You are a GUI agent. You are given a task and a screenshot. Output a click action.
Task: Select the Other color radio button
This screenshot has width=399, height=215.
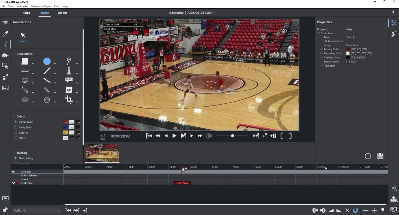coord(16,138)
